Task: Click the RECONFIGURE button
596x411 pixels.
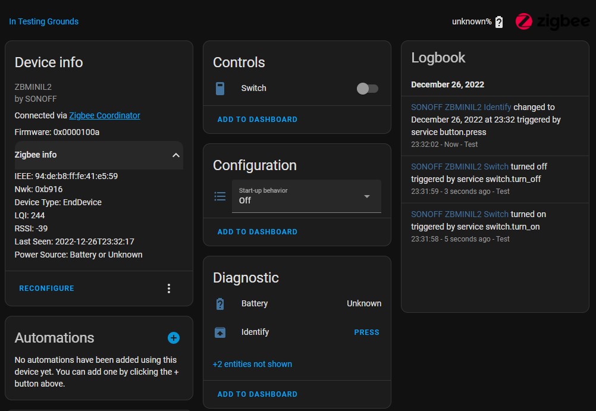Action: (x=47, y=288)
